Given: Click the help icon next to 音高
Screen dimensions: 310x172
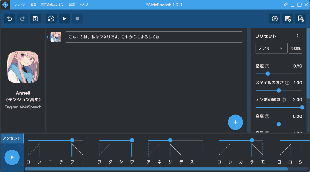Looking at the screenshot, I should 267,117.
